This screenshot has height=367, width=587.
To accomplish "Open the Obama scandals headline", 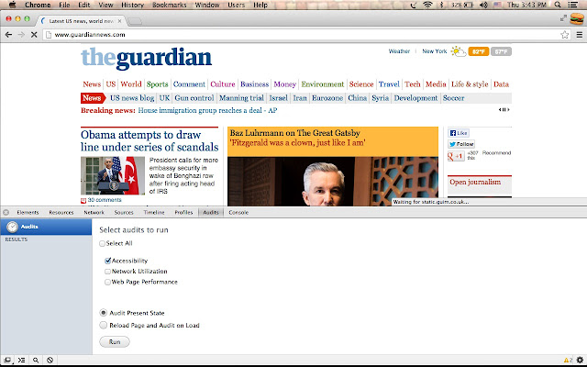I will [x=150, y=140].
